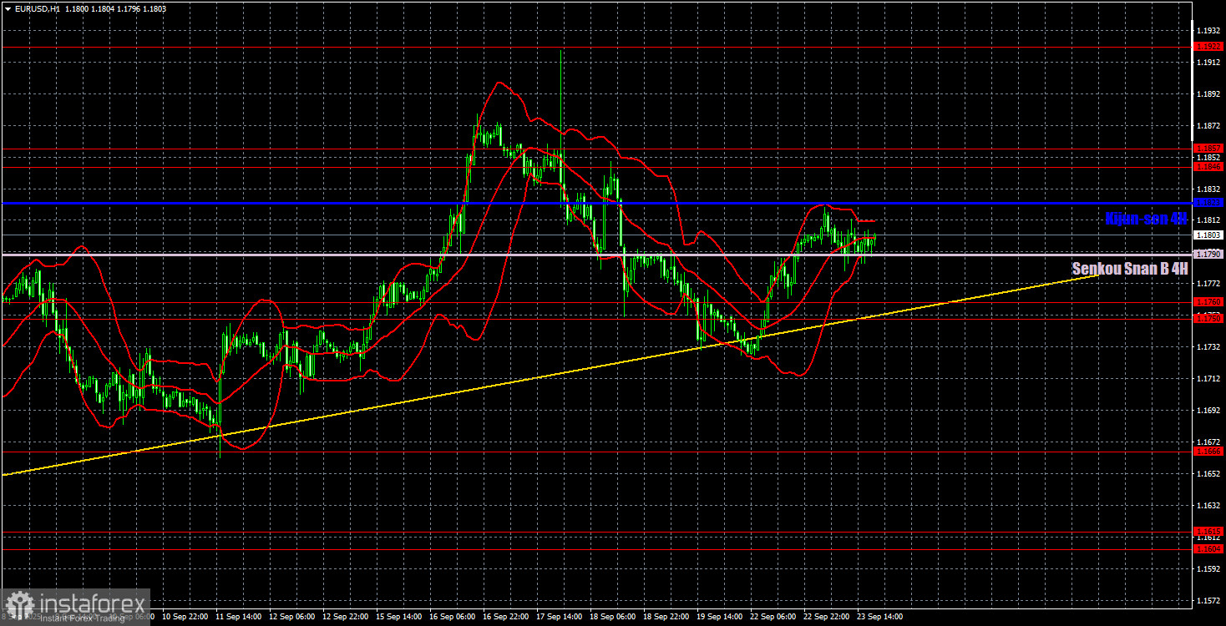Viewport: 1226px width, 626px height.
Task: Click the red 1.1922 price level tag
Action: point(1208,47)
